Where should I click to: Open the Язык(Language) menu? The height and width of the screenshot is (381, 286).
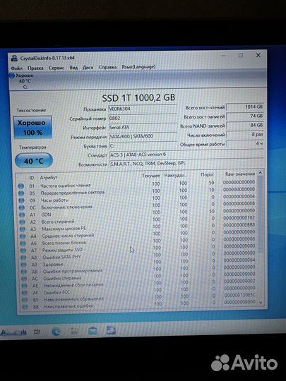(x=138, y=66)
